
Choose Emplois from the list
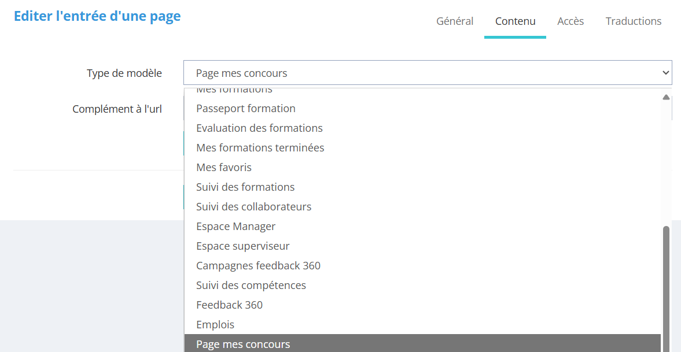(215, 325)
